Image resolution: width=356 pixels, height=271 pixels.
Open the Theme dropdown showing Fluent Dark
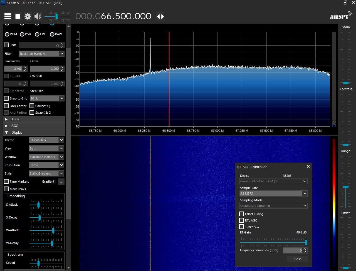(46, 140)
